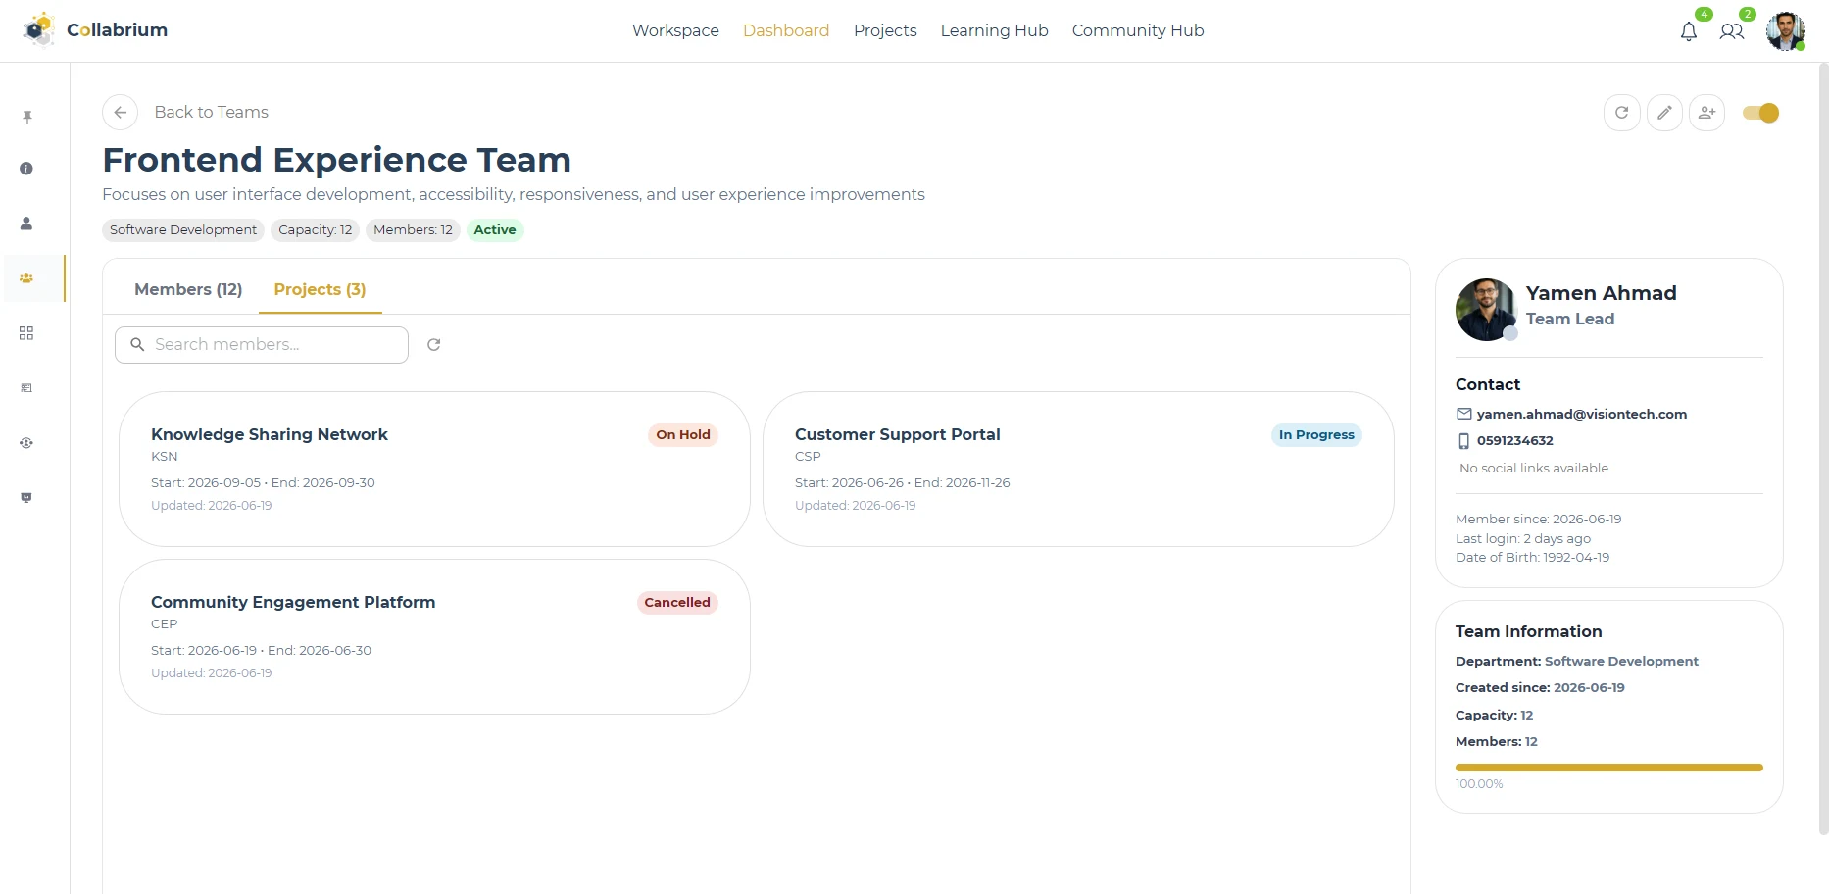The height and width of the screenshot is (894, 1829).
Task: Click the presentation board icon in the sidebar
Action: (26, 498)
